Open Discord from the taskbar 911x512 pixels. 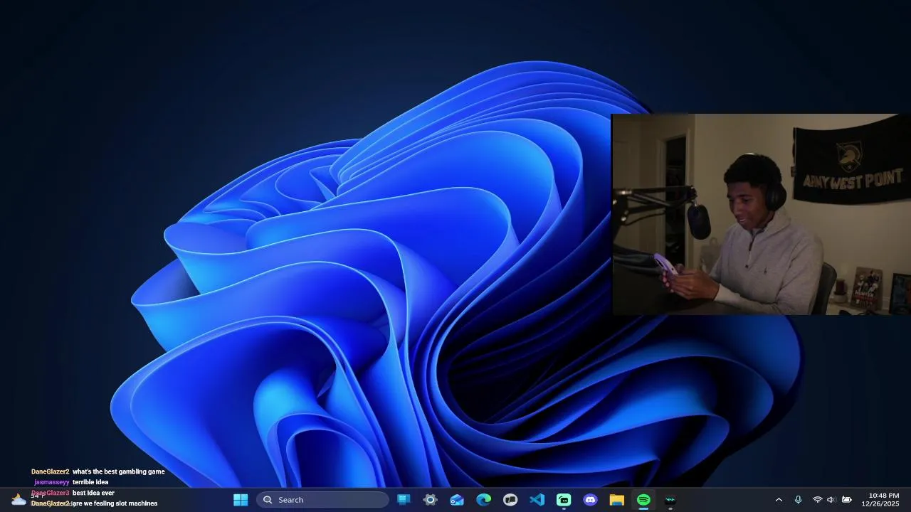(590, 500)
